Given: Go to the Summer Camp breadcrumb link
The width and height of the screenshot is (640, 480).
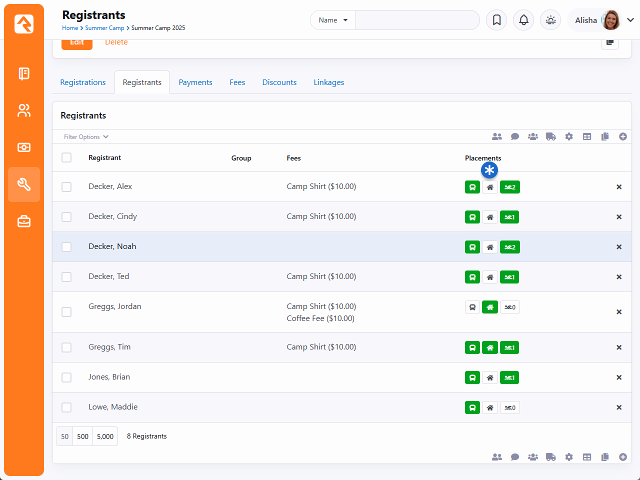Looking at the screenshot, I should click(x=104, y=28).
